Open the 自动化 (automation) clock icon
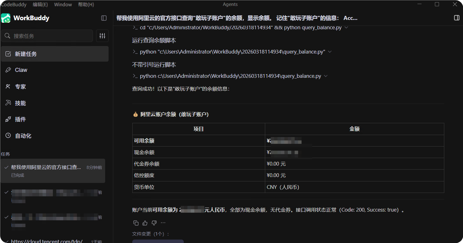Image resolution: width=463 pixels, height=243 pixels. tap(8, 136)
